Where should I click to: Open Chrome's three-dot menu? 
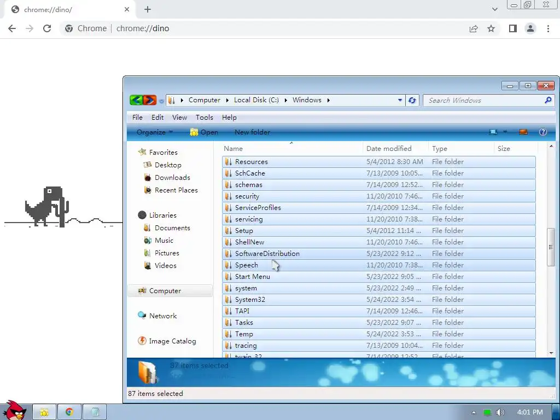pos(548,28)
